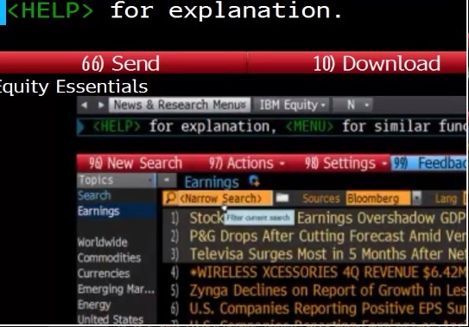This screenshot has width=469, height=327.
Task: Select Search in the topics sidebar
Action: point(94,196)
